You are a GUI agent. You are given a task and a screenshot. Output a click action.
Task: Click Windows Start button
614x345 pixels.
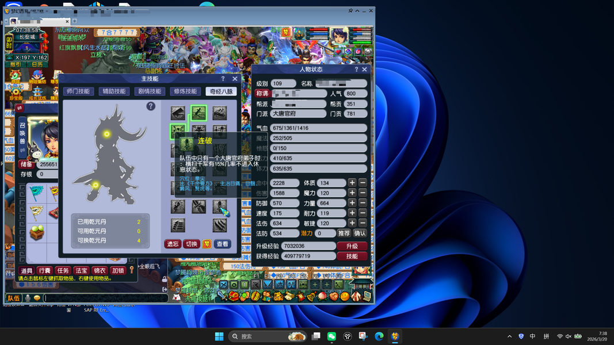coord(219,336)
